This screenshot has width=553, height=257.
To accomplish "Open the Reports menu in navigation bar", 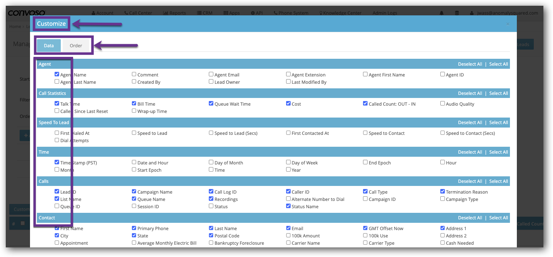I will coord(175,13).
